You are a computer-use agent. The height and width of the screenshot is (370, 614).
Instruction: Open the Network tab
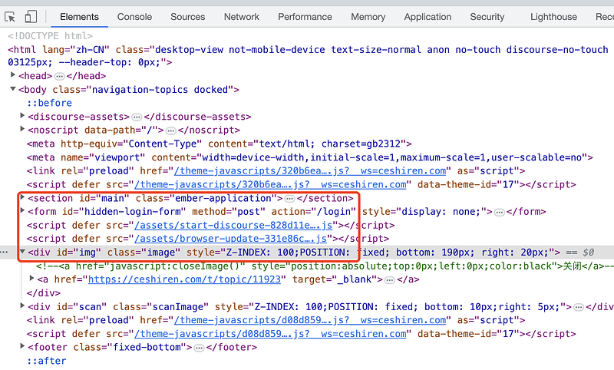(x=241, y=17)
